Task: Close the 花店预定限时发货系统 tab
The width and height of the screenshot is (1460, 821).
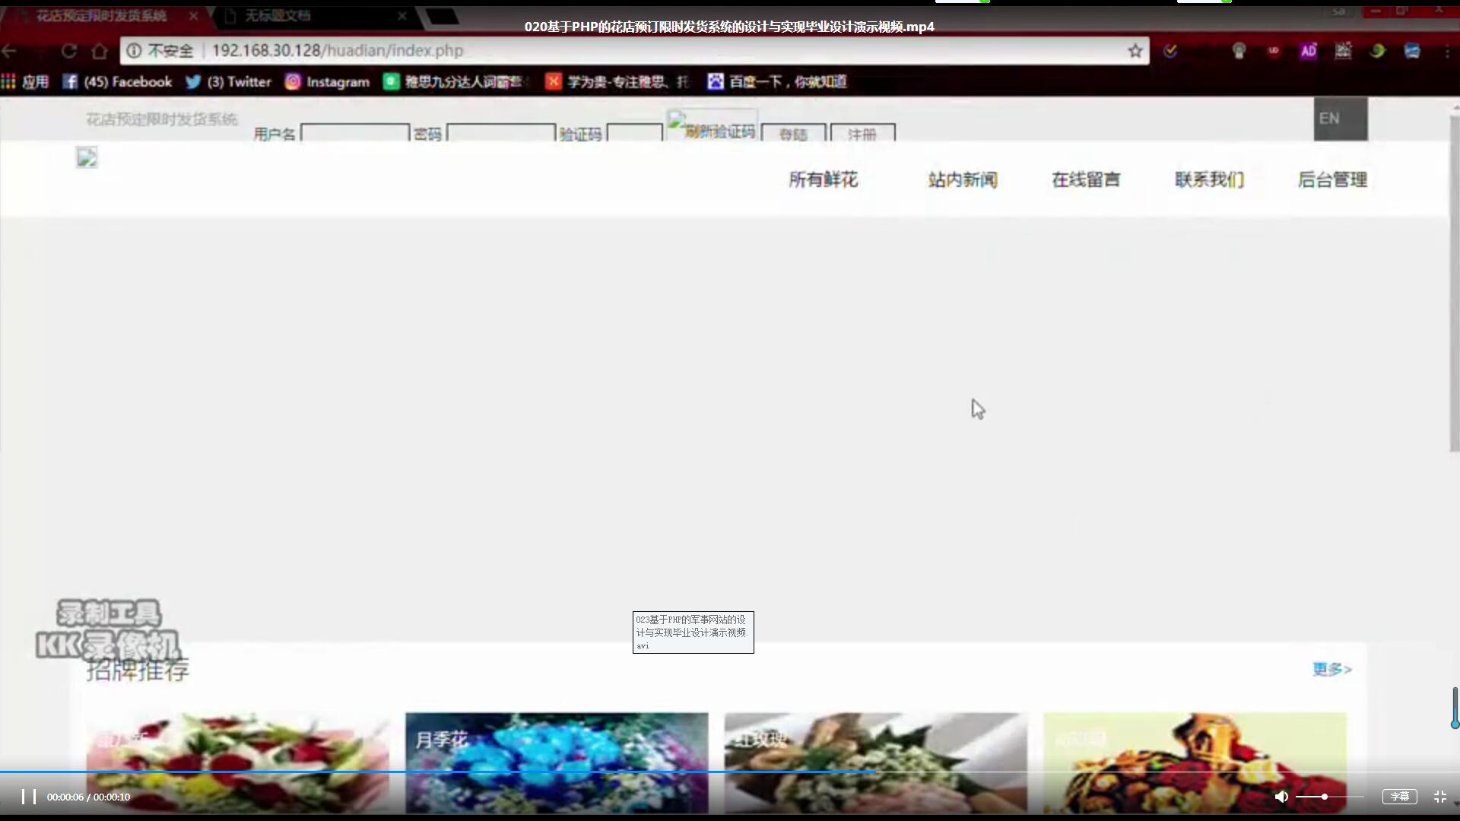Action: [194, 15]
